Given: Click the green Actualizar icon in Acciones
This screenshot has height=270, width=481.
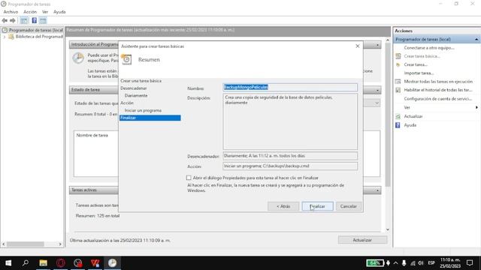Looking at the screenshot, I should [x=398, y=116].
